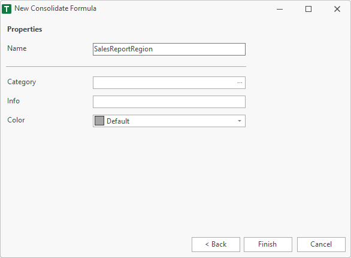This screenshot has width=351, height=258.
Task: Maximize the New Consolidate Formula dialog
Action: 308,9
